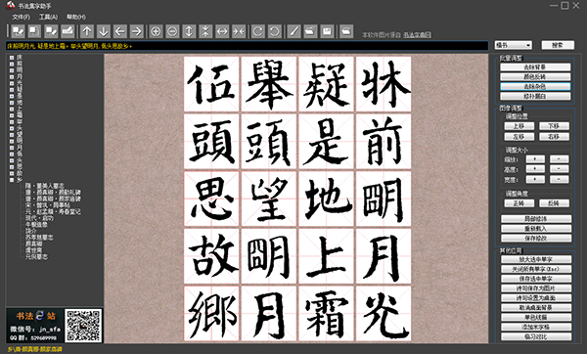The width and height of the screenshot is (587, 354).
Task: Click the 临习对比 button
Action: pos(536,336)
